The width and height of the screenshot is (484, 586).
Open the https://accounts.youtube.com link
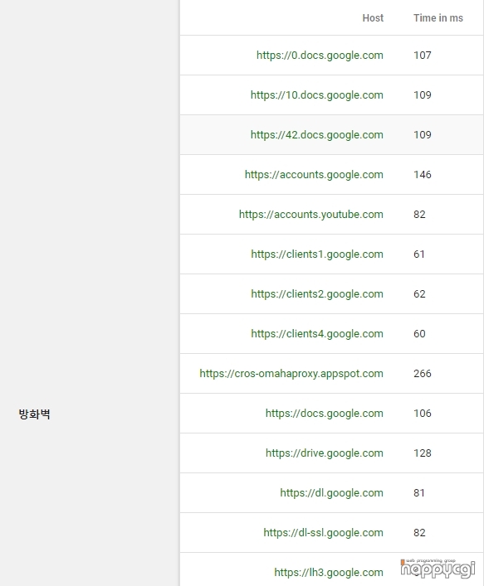311,215
